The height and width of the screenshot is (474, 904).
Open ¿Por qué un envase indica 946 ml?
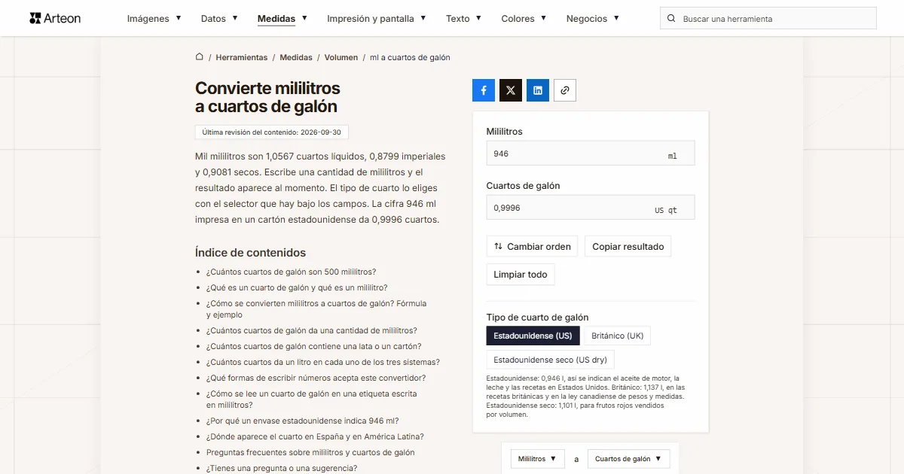303,421
